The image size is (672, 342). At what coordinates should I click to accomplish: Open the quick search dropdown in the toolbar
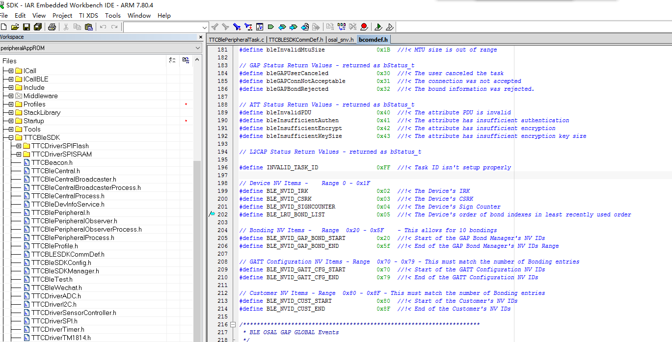[x=205, y=27]
